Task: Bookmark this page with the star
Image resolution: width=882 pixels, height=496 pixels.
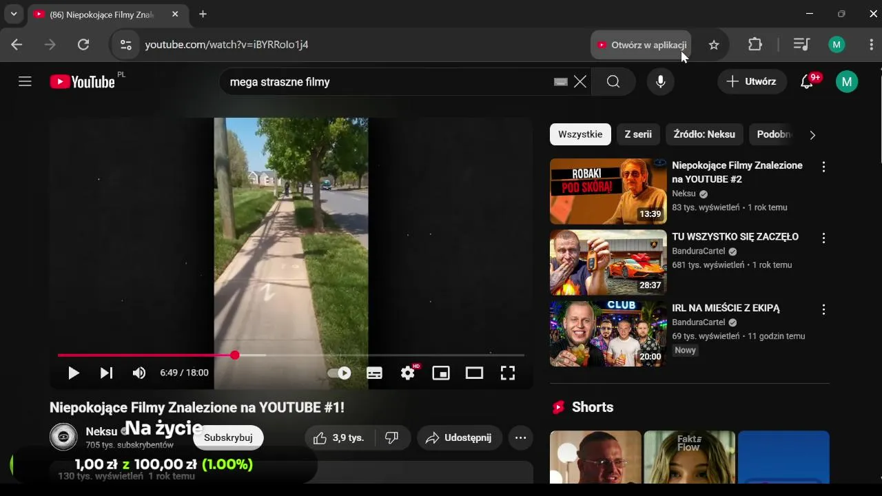Action: (714, 45)
